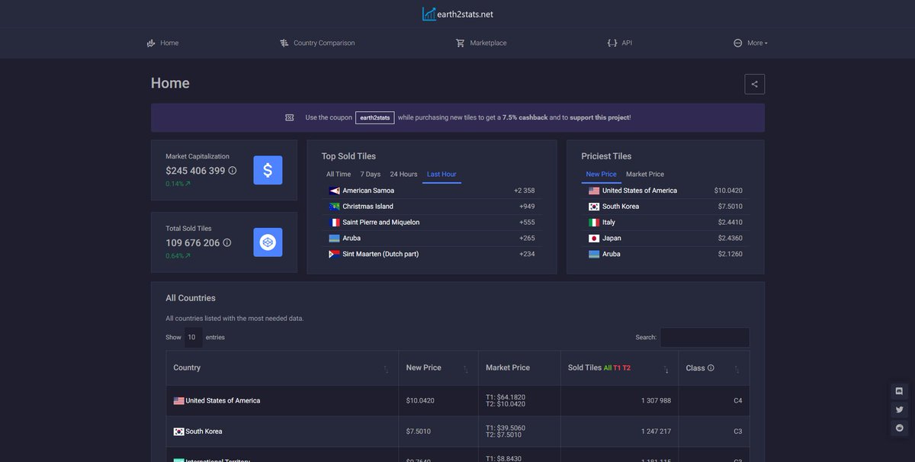Click Total Sold Tiles info icon

click(226, 242)
